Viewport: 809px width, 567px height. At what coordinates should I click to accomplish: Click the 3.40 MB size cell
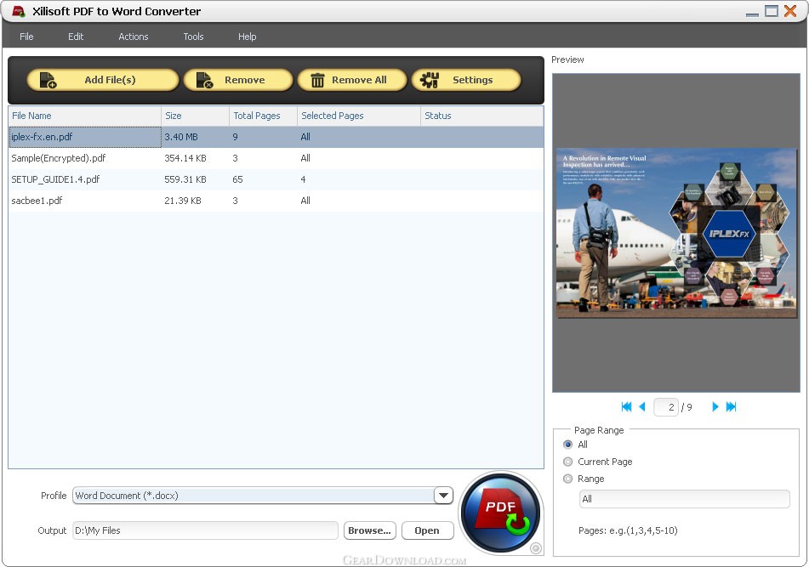(x=181, y=137)
